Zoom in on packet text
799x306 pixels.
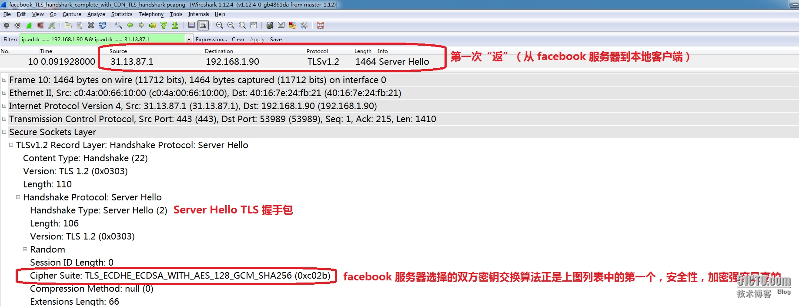coord(220,25)
